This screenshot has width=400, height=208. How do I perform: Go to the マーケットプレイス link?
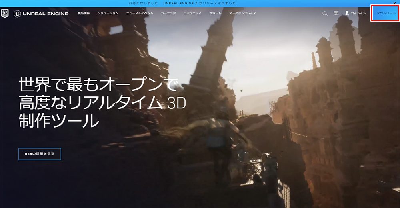[x=242, y=13]
